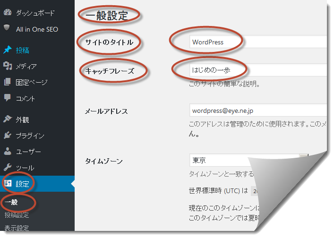Click the メールアドレス label

106,111
